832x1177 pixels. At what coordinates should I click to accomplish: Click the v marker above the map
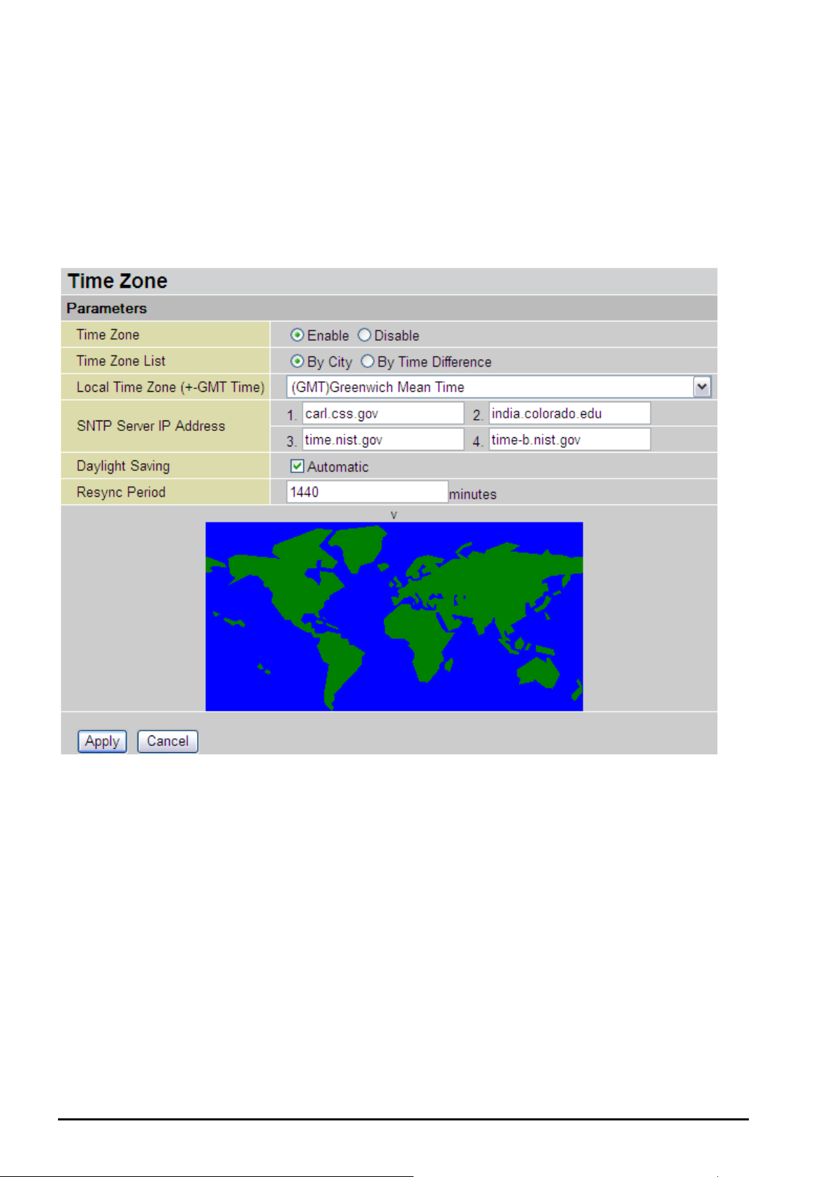(394, 515)
